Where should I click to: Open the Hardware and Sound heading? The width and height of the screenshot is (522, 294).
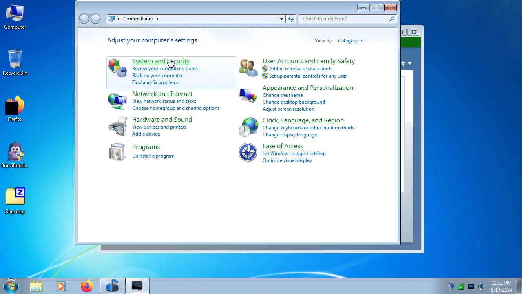pos(162,120)
